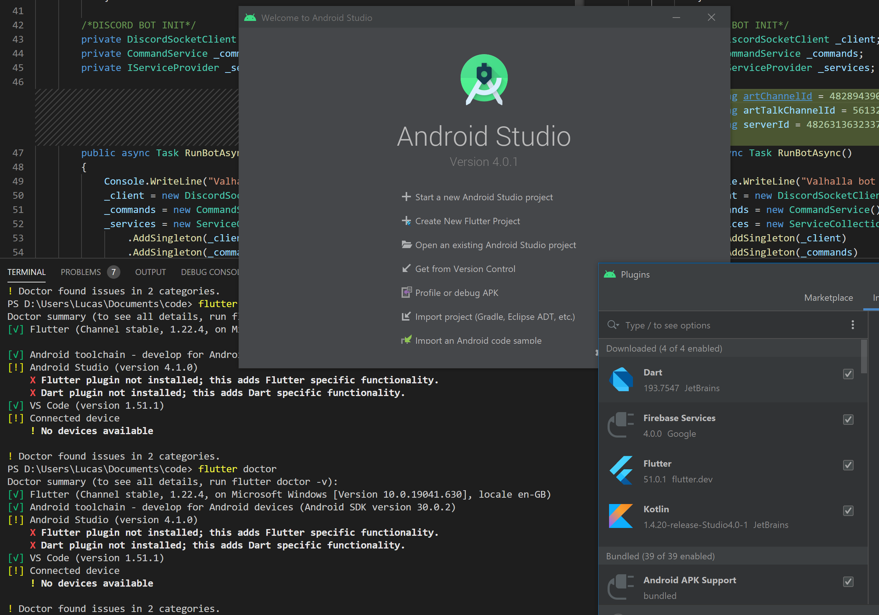The width and height of the screenshot is (879, 615).
Task: Open the DEBUG CONSOLE panel tab
Action: (210, 272)
